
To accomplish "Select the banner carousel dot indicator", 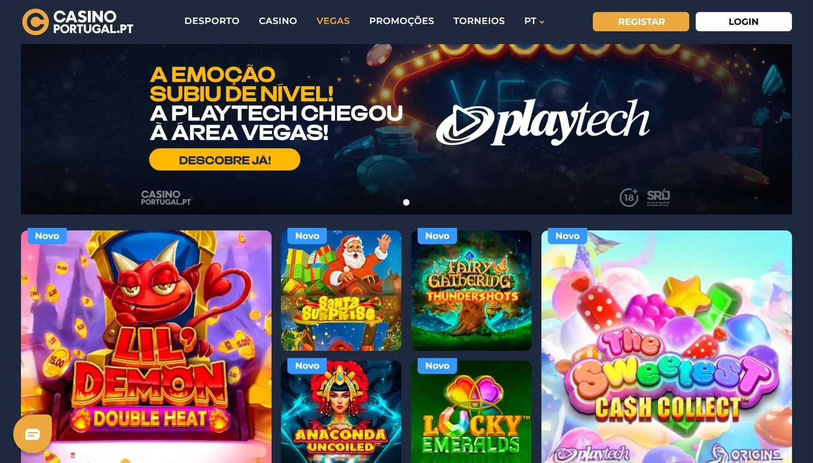I will pos(406,202).
